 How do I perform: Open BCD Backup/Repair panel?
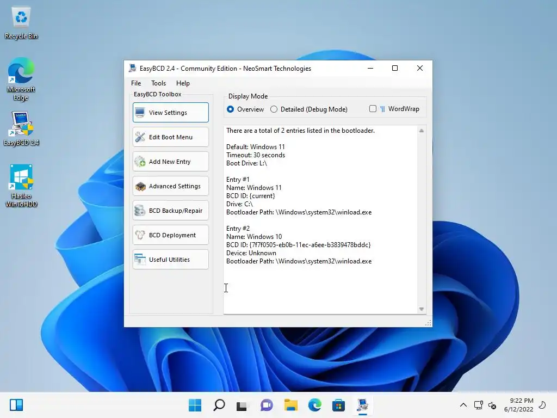(170, 211)
